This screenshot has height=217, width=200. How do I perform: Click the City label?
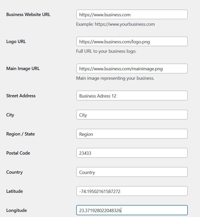point(10,115)
